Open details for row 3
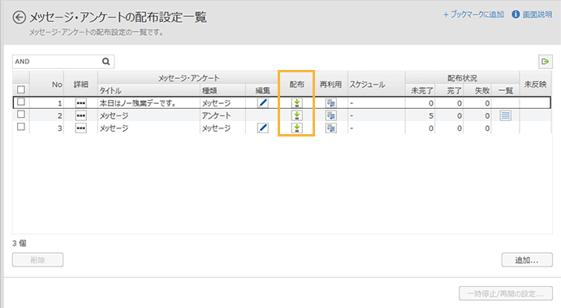Image resolution: width=561 pixels, height=308 pixels. pos(81,128)
